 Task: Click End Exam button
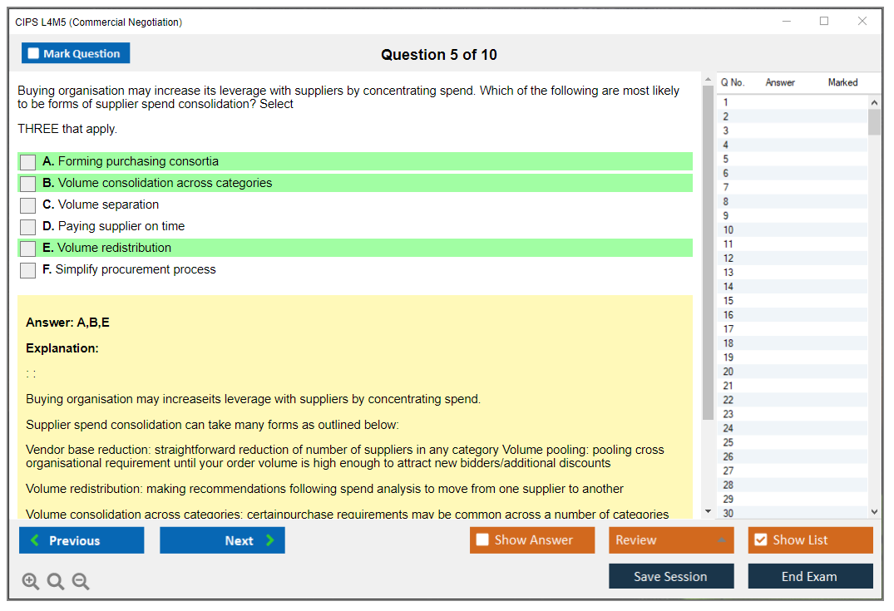click(x=810, y=576)
